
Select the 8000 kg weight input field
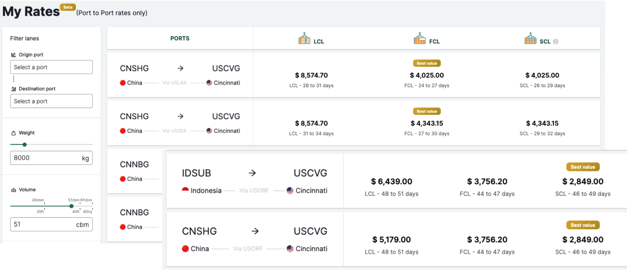[51, 157]
